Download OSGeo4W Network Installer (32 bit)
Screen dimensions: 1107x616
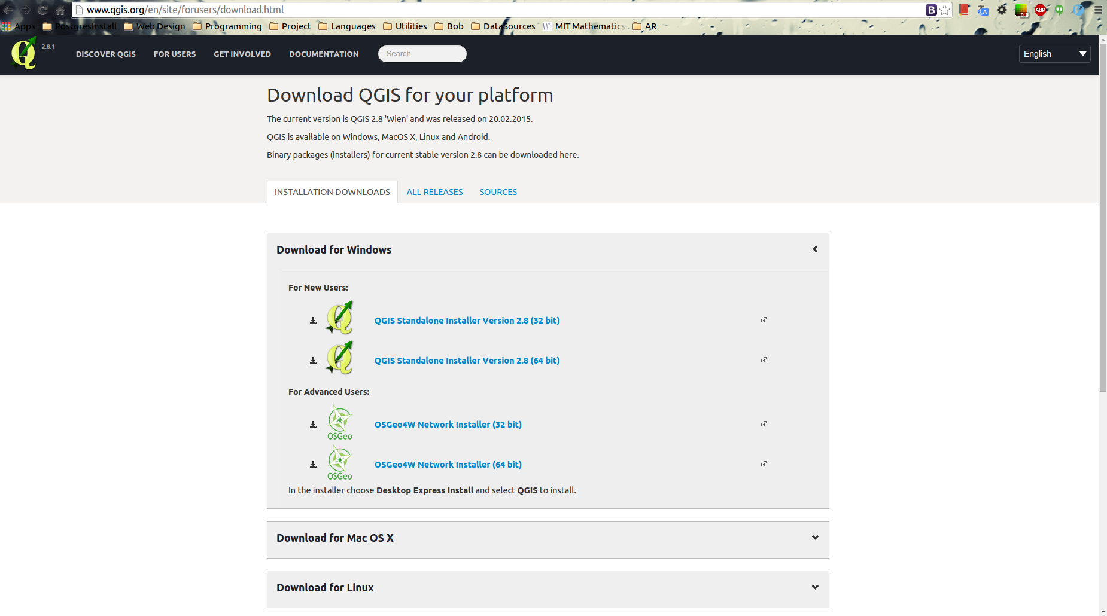coord(448,425)
